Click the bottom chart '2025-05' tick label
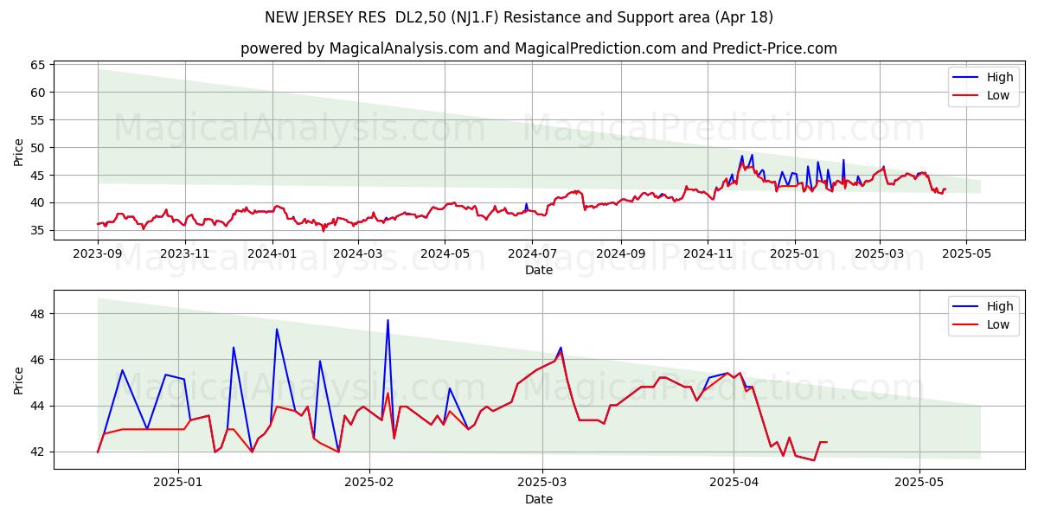Screen dimensions: 1038x519 (919, 482)
